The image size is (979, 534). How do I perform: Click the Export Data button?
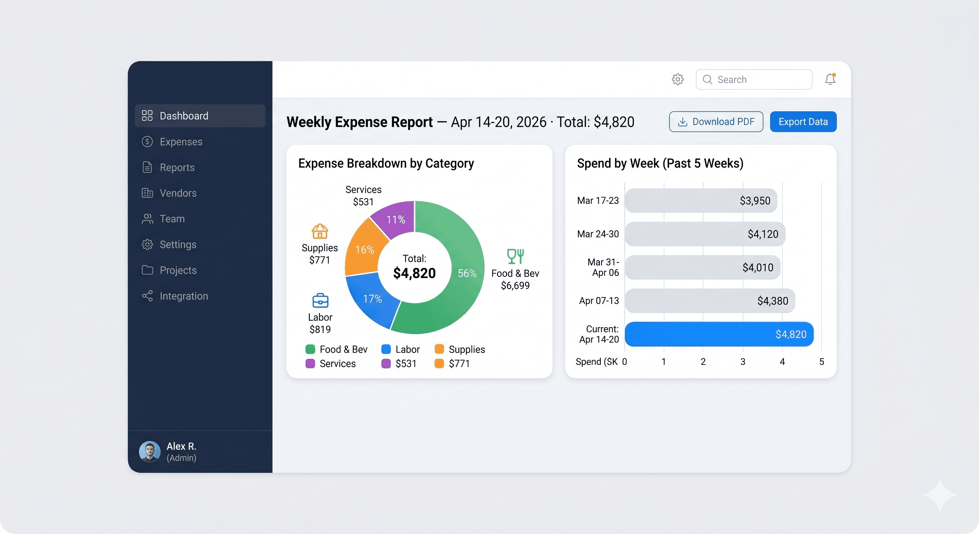click(x=803, y=122)
